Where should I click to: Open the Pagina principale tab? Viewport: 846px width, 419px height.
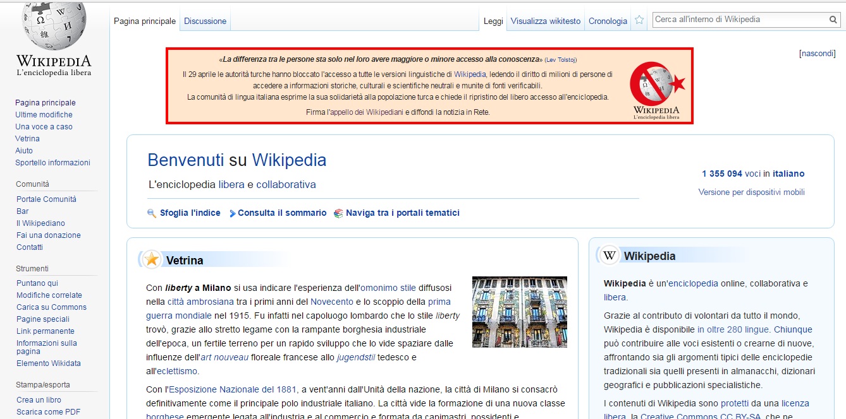coord(145,21)
